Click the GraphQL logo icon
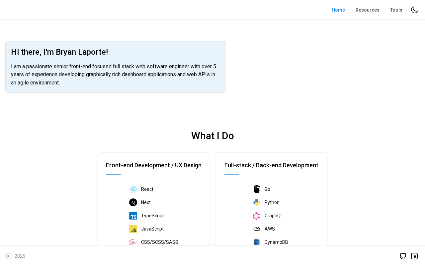Screen dimensions: 425x265 [x=256, y=216]
